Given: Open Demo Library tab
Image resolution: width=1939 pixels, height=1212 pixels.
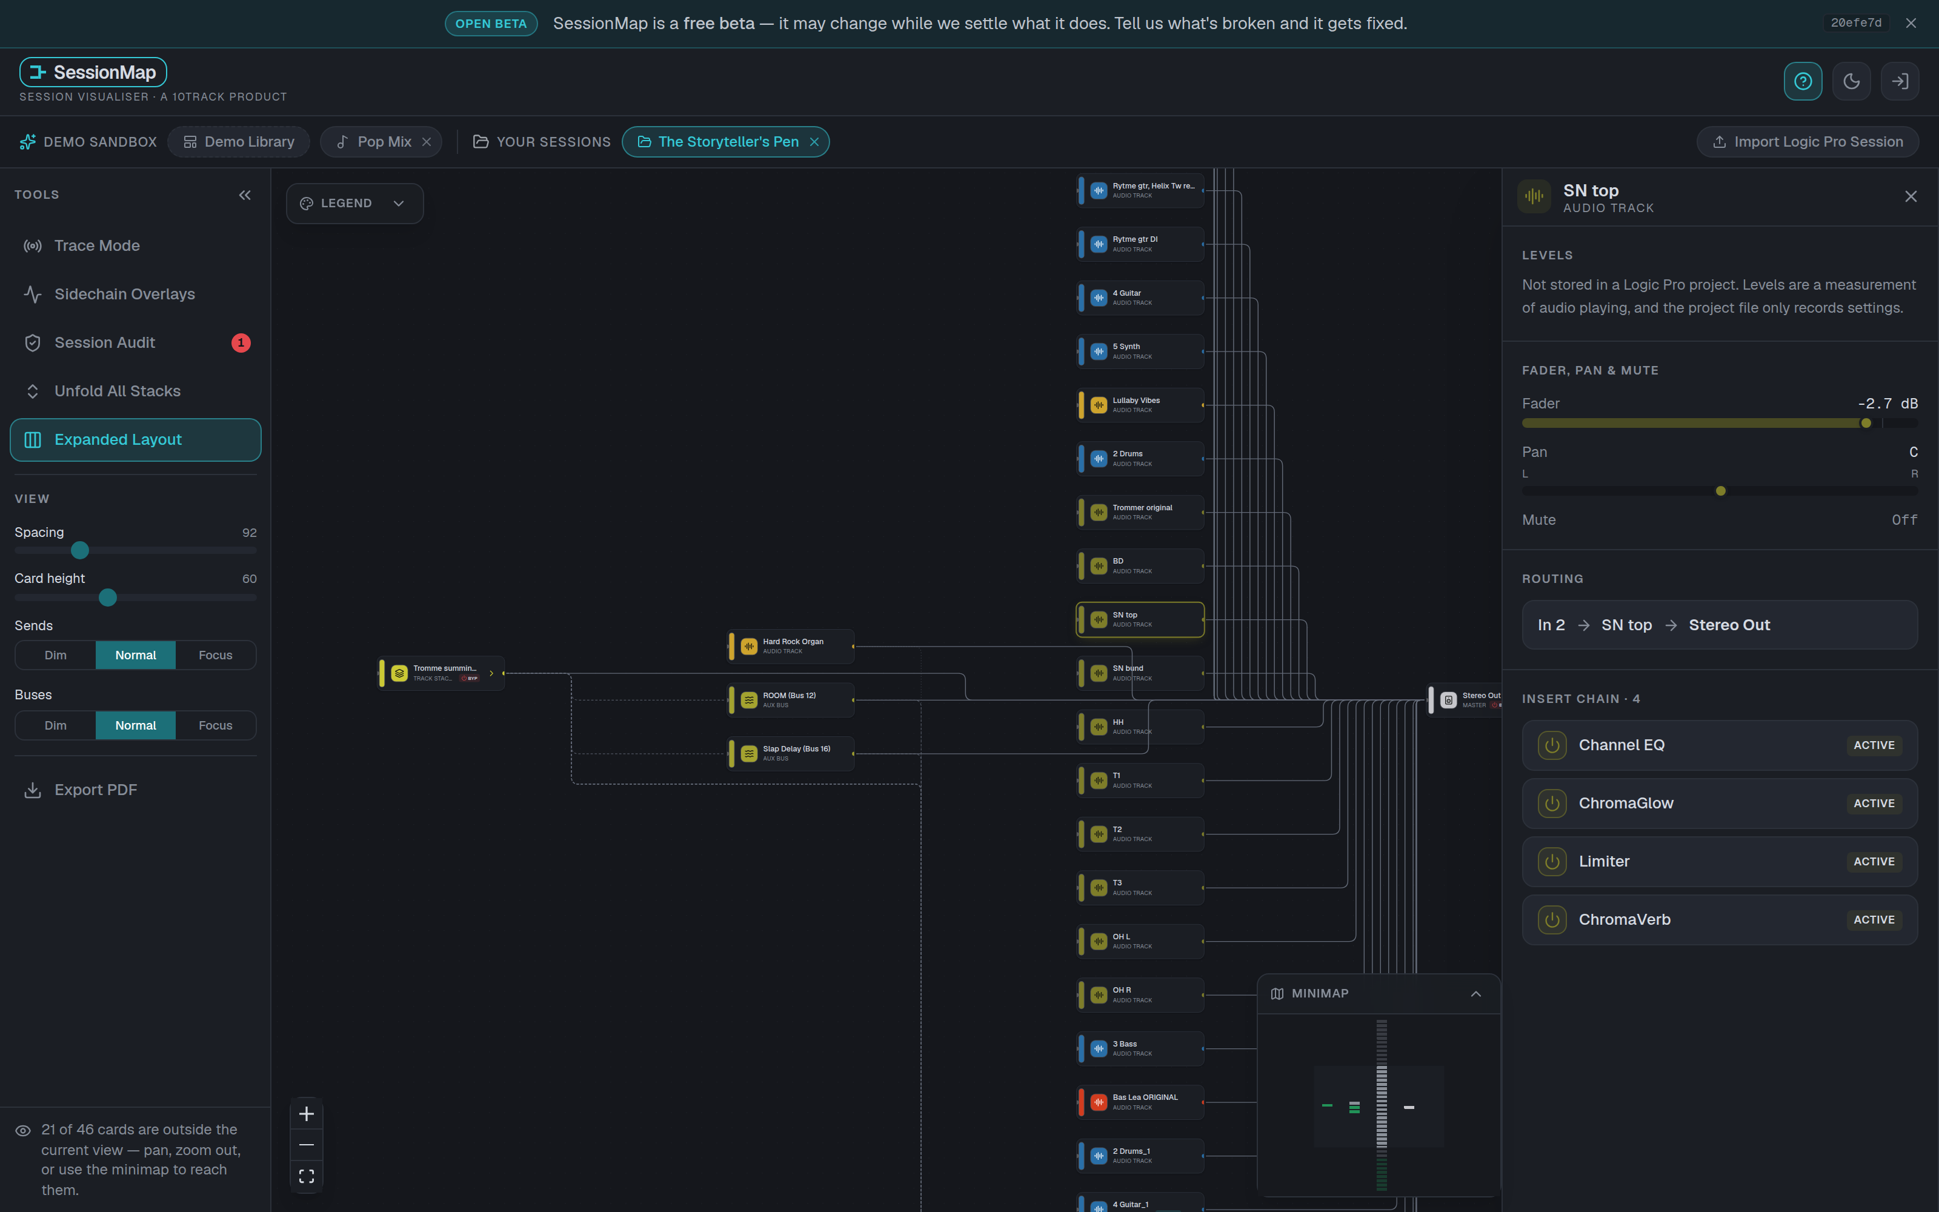Looking at the screenshot, I should pyautogui.click(x=239, y=142).
